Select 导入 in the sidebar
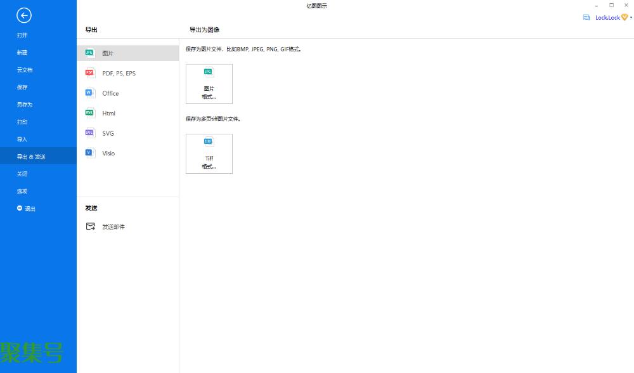 [x=22, y=139]
